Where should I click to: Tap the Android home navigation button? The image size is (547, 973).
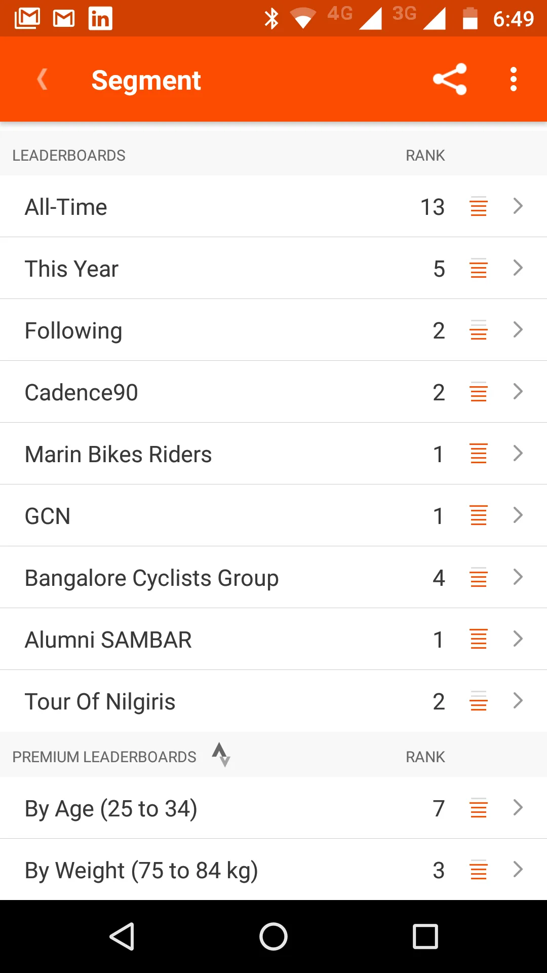(273, 937)
